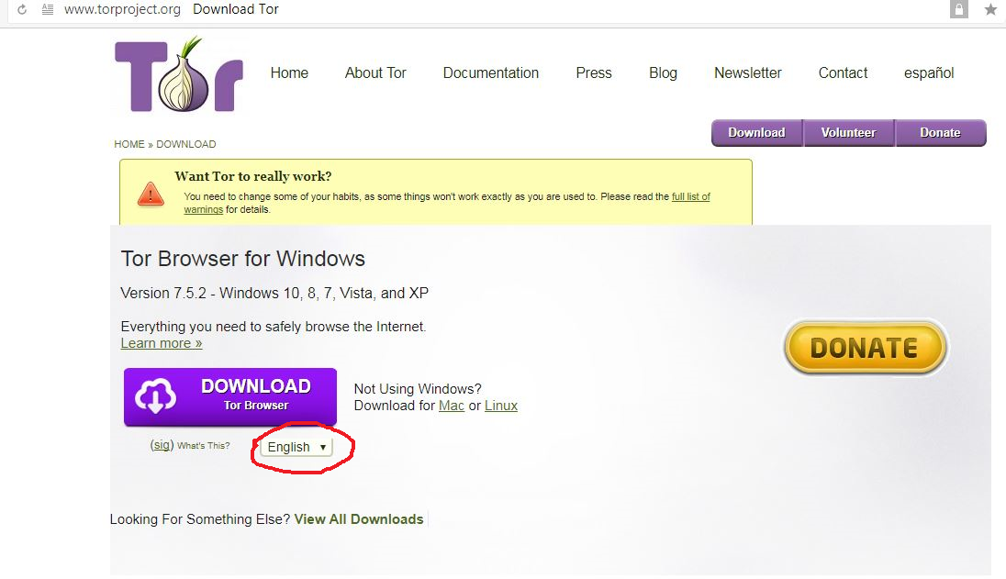Screen dimensions: 1006x579
Task: Click the gold DONATE button
Action: point(864,348)
